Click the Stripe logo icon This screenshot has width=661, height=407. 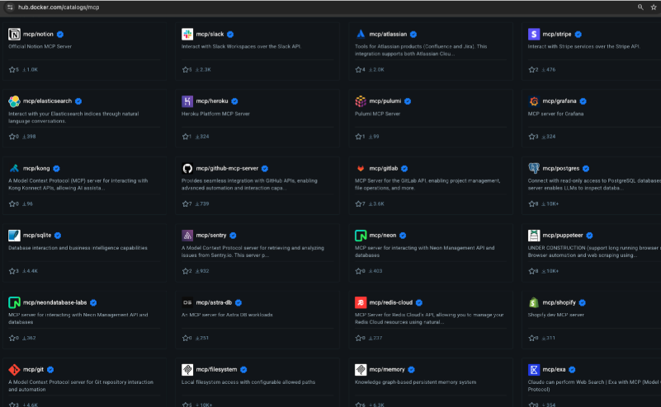534,34
